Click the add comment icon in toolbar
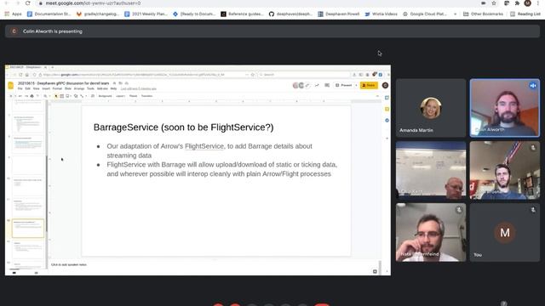Screen dimensions: 545x306 click(x=93, y=96)
